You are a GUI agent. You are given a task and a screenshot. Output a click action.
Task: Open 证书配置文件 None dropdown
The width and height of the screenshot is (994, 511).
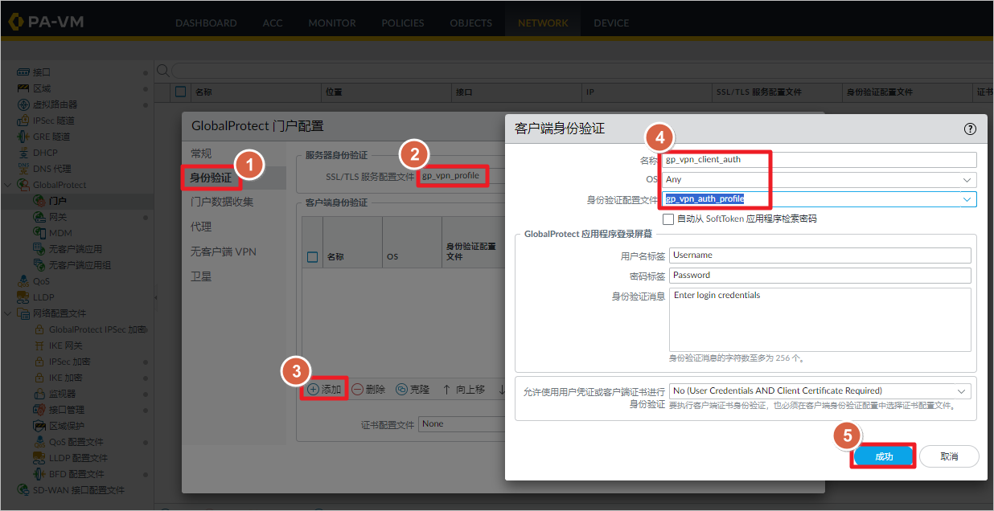click(x=462, y=424)
